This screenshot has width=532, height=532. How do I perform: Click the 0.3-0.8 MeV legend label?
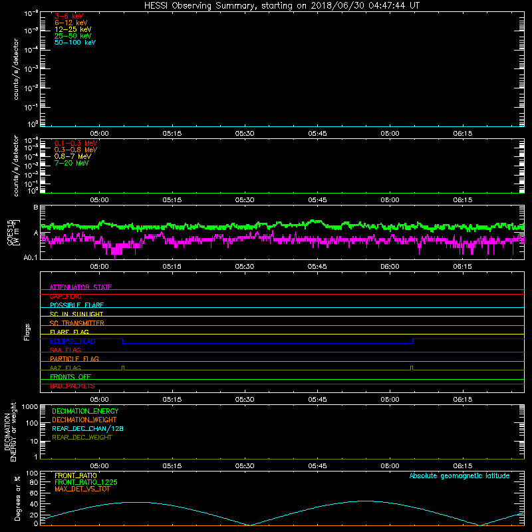76,150
